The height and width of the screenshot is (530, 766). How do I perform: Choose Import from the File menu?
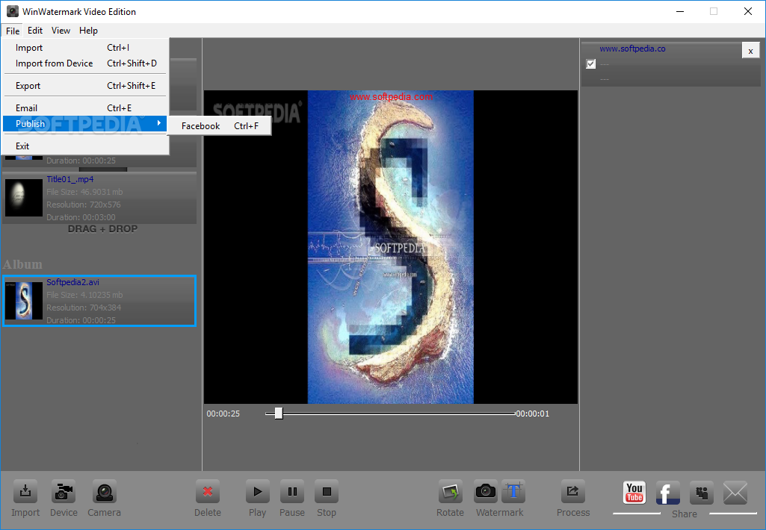tap(85, 47)
